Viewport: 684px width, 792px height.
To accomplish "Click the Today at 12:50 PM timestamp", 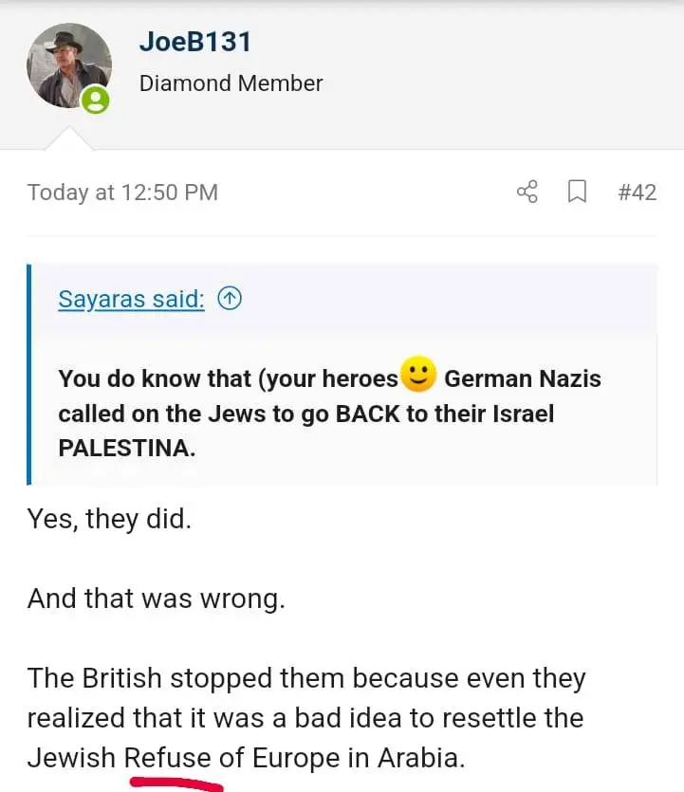I will [122, 193].
